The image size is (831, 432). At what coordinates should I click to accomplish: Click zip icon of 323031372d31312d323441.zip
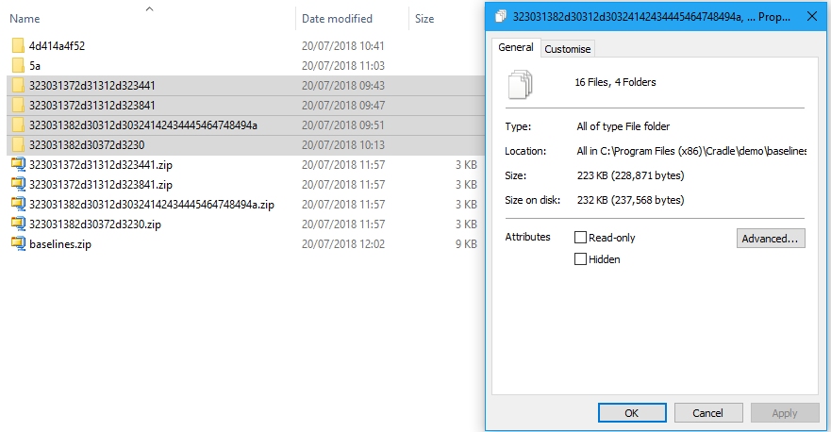click(x=18, y=164)
